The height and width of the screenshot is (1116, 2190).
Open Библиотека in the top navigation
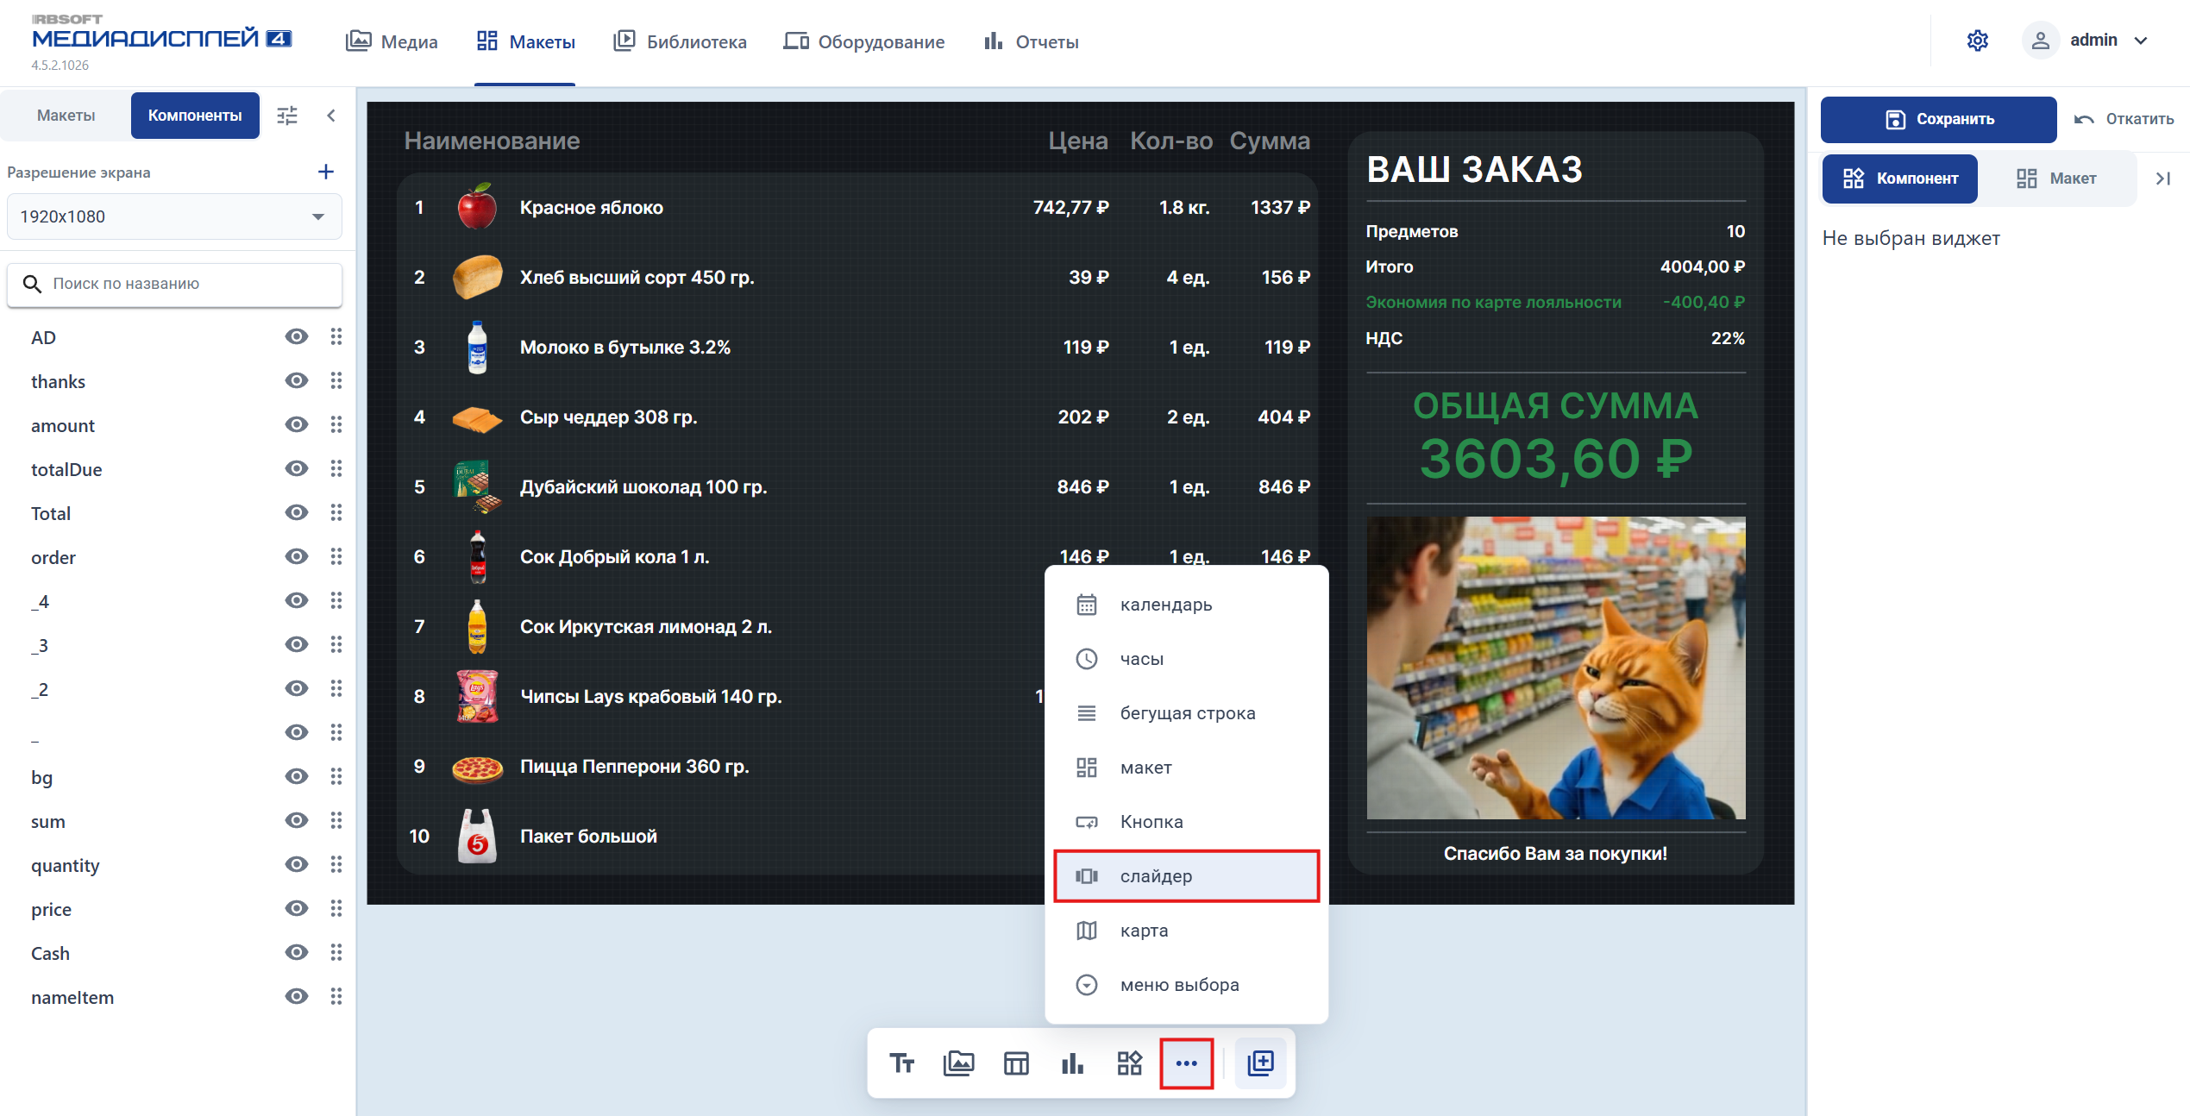click(x=680, y=41)
